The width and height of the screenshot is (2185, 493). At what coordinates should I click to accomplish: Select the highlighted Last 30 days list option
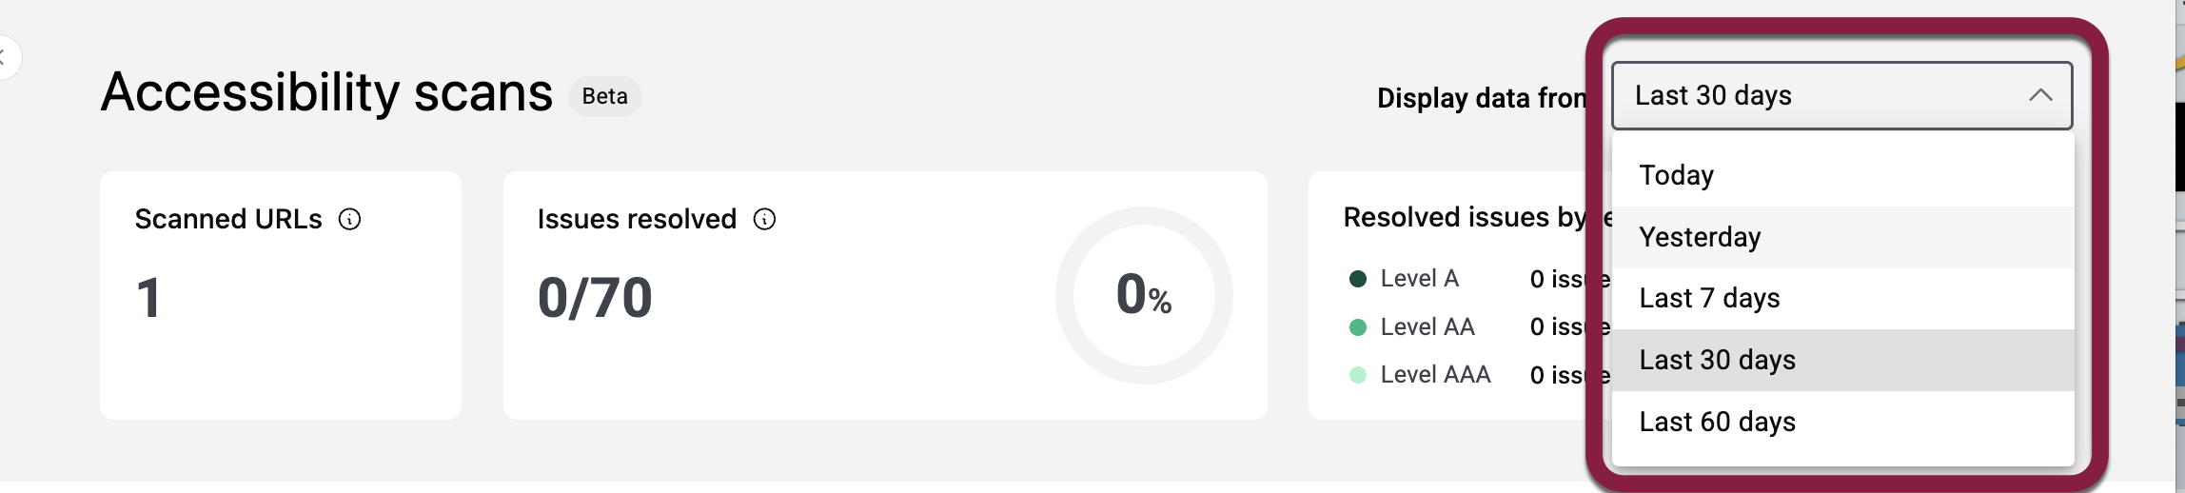pyautogui.click(x=1717, y=361)
